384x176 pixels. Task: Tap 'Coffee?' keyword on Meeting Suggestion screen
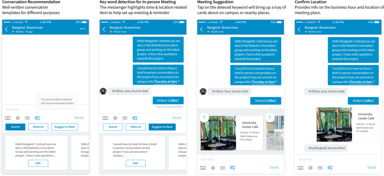271,101
